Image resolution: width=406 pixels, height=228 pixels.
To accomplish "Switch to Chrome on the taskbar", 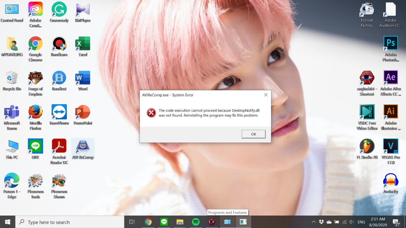I will pyautogui.click(x=148, y=222).
